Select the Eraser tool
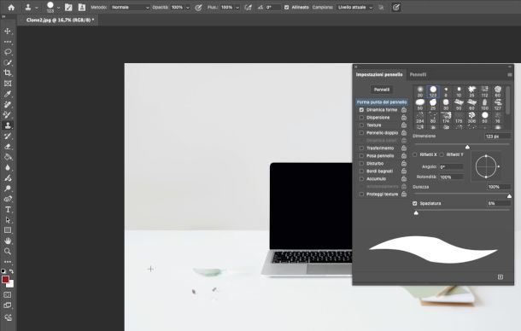521x331 pixels. [x=8, y=147]
